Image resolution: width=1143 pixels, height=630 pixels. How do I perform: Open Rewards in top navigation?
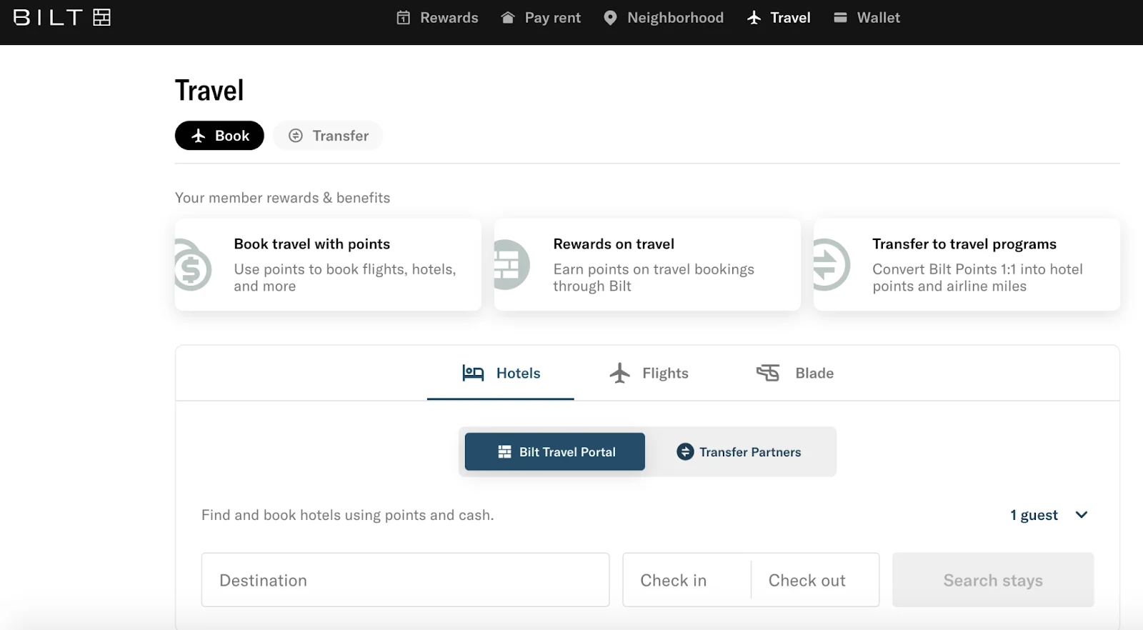tap(438, 18)
